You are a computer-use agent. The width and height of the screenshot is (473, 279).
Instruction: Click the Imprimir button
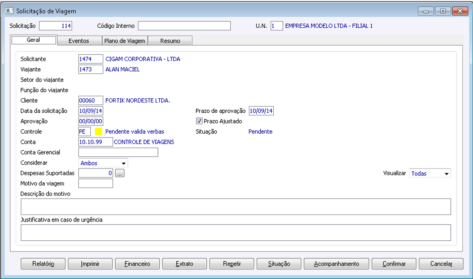(x=90, y=264)
